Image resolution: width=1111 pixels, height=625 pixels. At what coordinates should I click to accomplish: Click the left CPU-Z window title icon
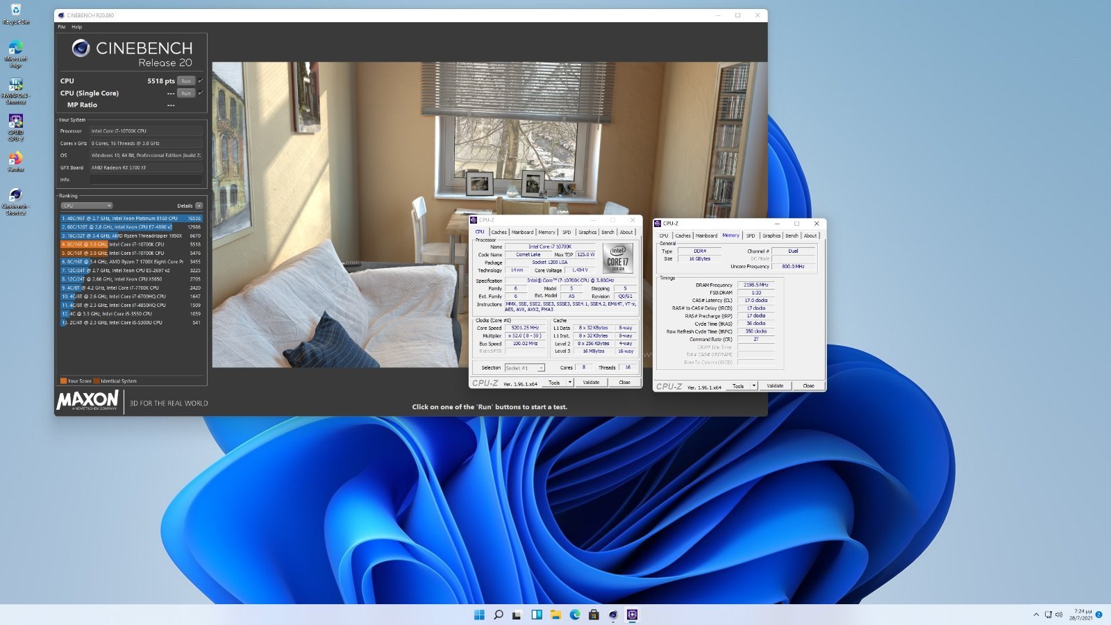pyautogui.click(x=474, y=219)
